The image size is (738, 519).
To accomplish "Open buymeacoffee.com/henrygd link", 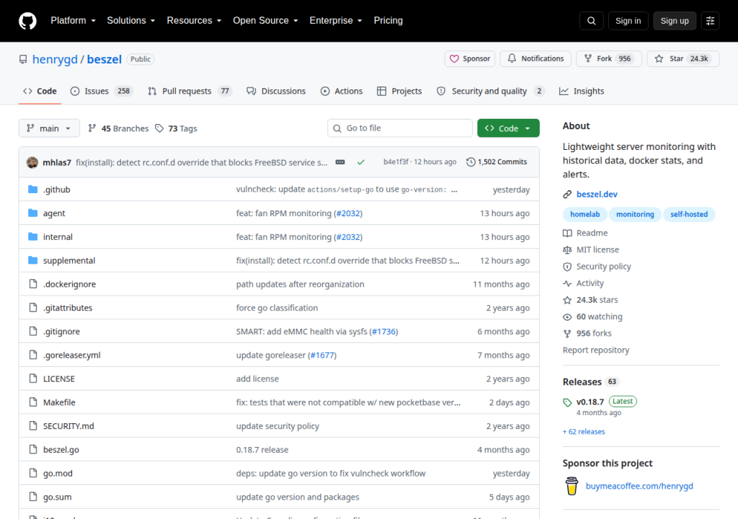I will (639, 486).
